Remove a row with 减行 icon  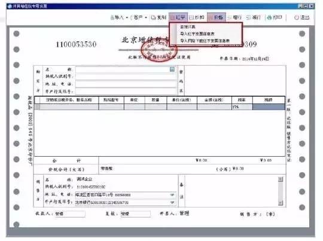249,17
